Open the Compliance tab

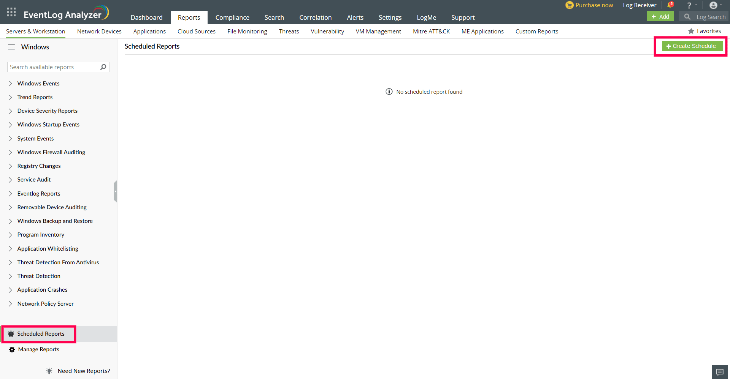(232, 17)
